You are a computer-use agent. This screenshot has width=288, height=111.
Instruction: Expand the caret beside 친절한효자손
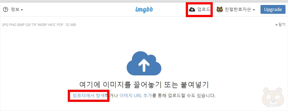coord(254,10)
